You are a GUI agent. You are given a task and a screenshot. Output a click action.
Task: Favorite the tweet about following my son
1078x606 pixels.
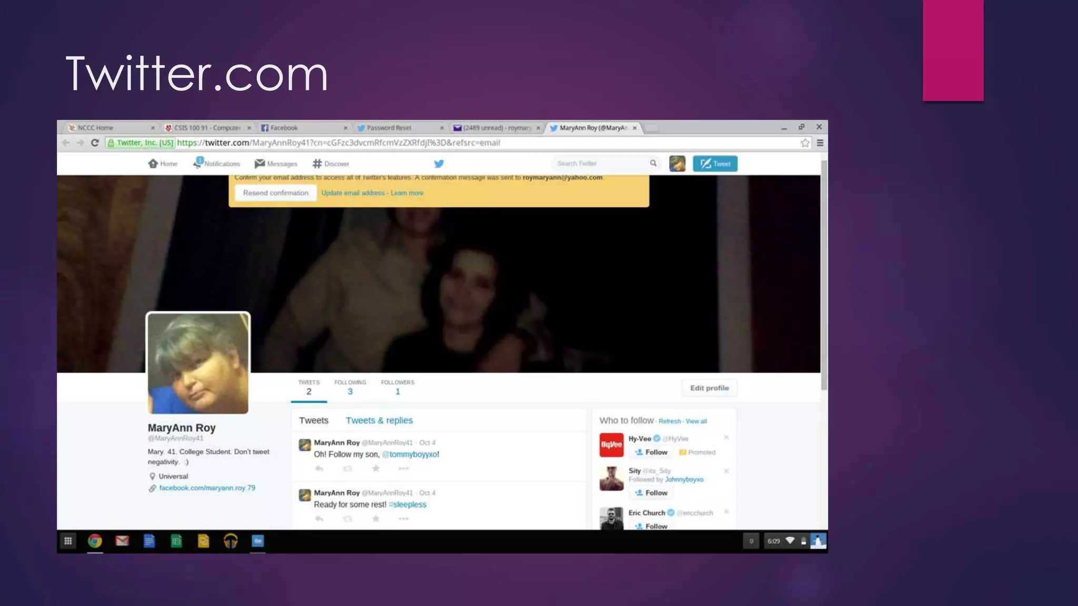pos(376,468)
